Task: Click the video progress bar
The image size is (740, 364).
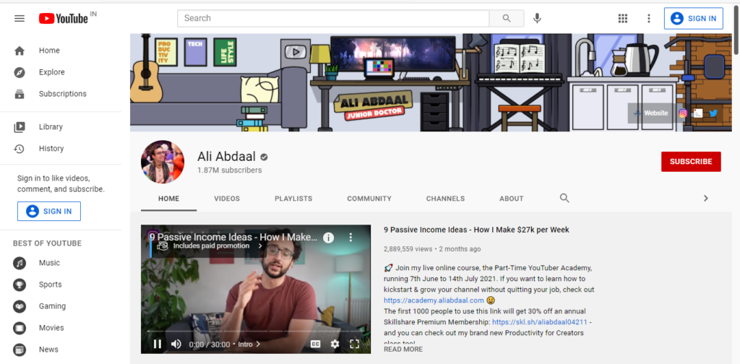Action: pos(256,331)
